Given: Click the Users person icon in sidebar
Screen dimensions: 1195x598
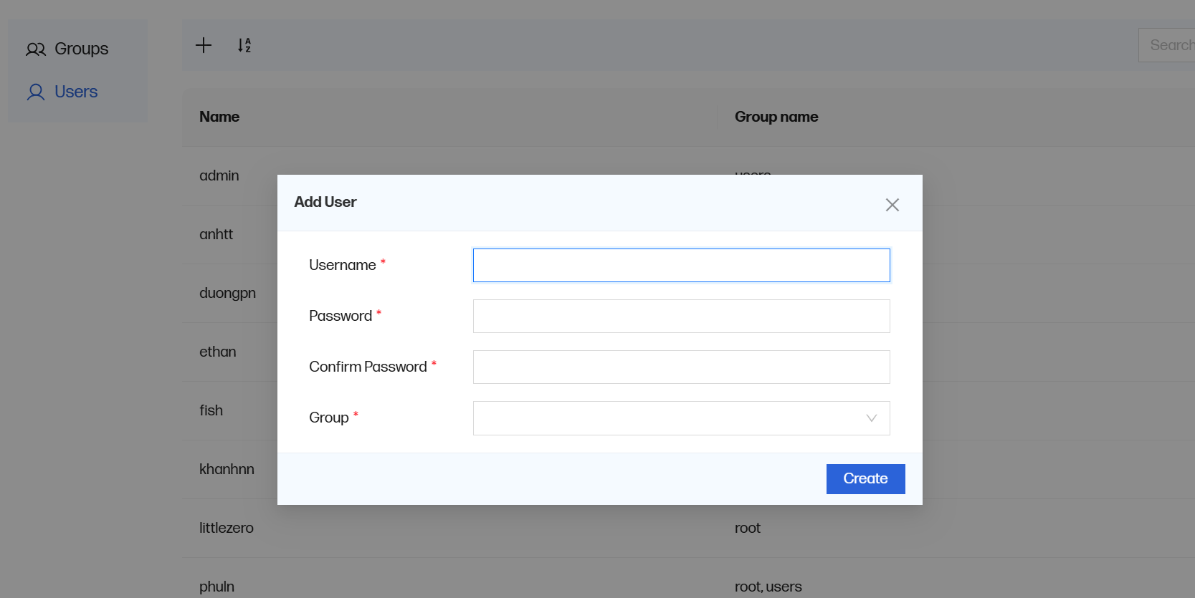Looking at the screenshot, I should [x=36, y=92].
